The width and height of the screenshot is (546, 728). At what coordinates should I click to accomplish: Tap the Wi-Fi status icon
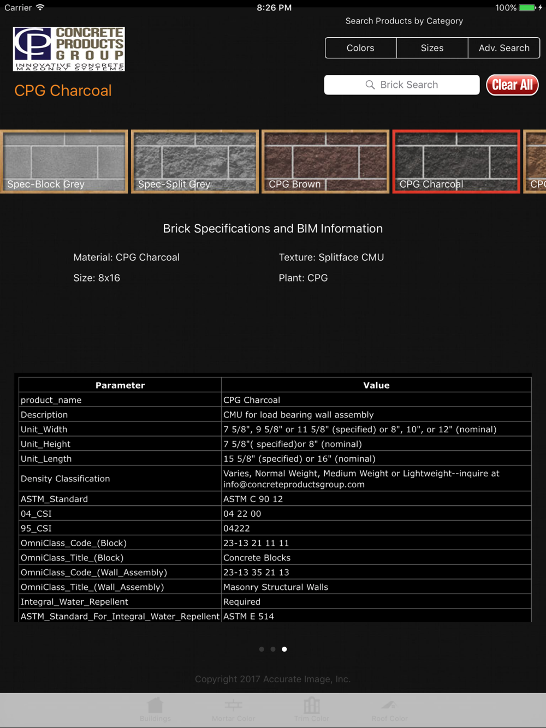pyautogui.click(x=40, y=8)
